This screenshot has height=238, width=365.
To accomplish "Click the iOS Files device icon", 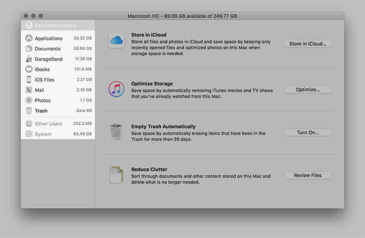I will point(29,80).
